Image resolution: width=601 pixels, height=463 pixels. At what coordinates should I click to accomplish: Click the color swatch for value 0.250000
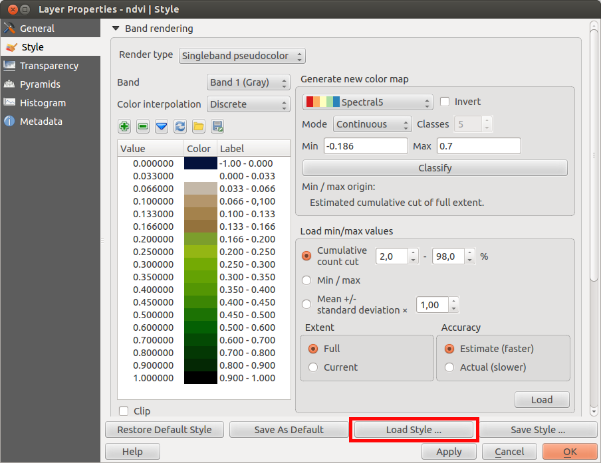coord(200,252)
